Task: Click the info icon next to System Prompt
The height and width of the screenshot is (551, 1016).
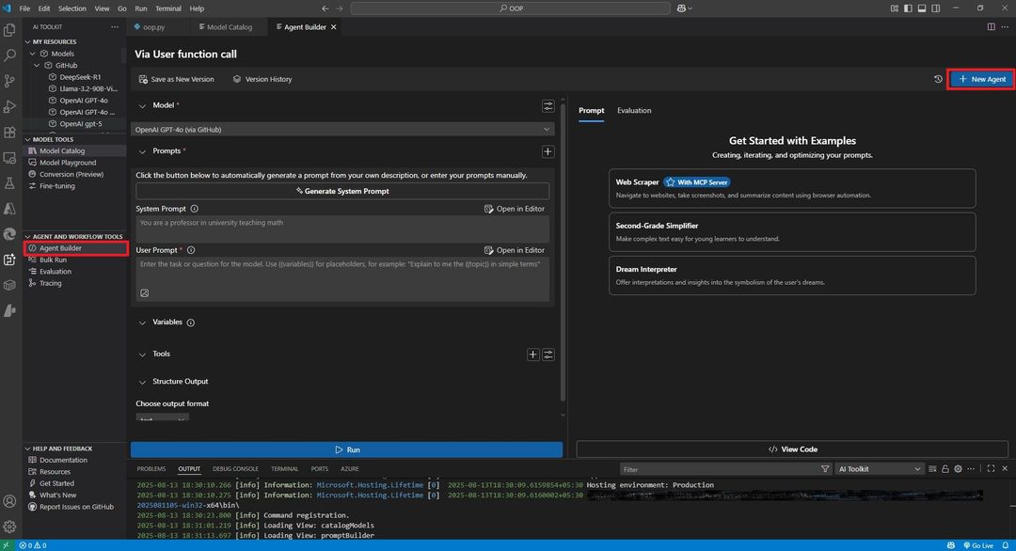Action: coord(195,209)
